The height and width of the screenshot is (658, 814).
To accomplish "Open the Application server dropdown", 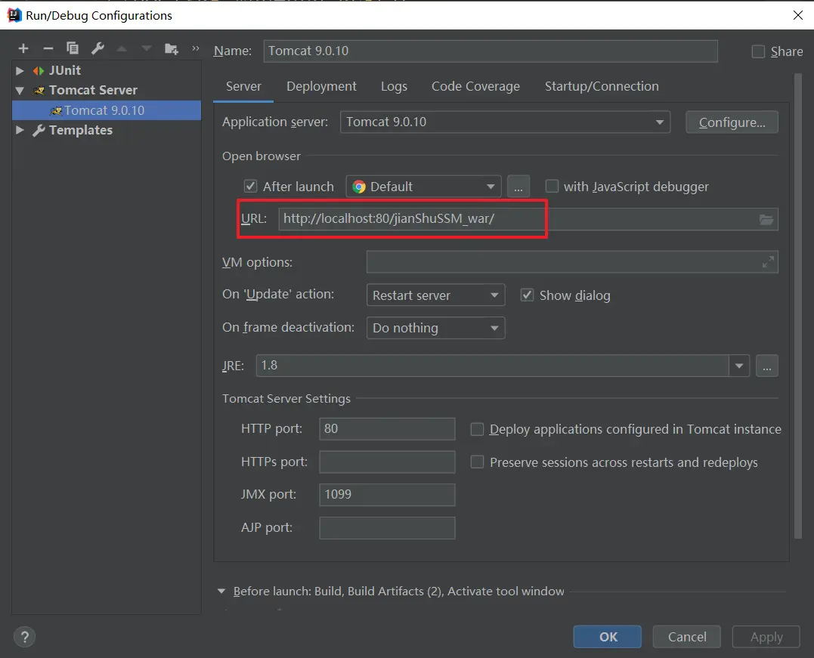I will point(505,122).
